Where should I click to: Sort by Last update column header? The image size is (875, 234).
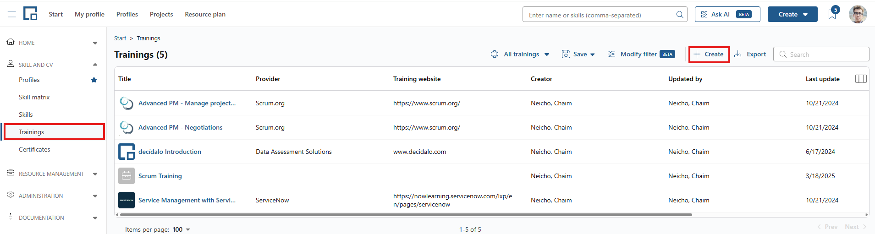click(823, 79)
